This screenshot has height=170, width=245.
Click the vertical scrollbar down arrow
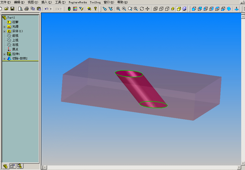tap(243, 163)
